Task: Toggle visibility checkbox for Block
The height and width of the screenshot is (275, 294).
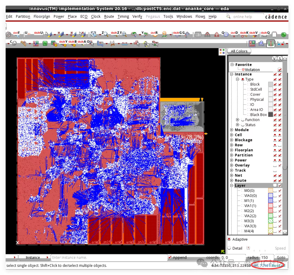Action: tap(275, 84)
